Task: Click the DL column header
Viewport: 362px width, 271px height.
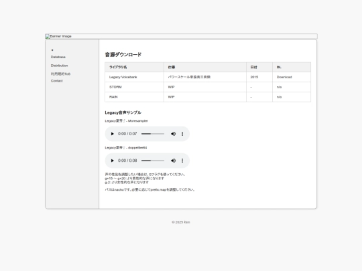Action: tap(292, 67)
